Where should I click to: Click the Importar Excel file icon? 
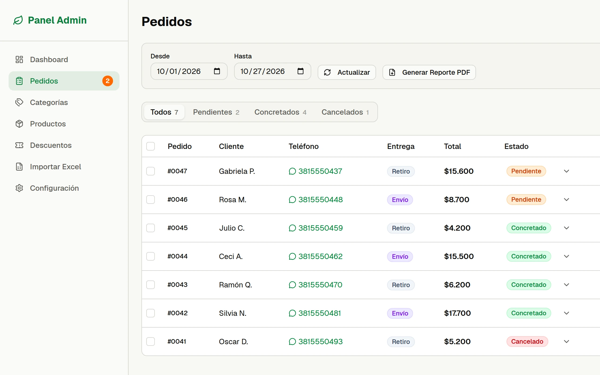tap(19, 167)
